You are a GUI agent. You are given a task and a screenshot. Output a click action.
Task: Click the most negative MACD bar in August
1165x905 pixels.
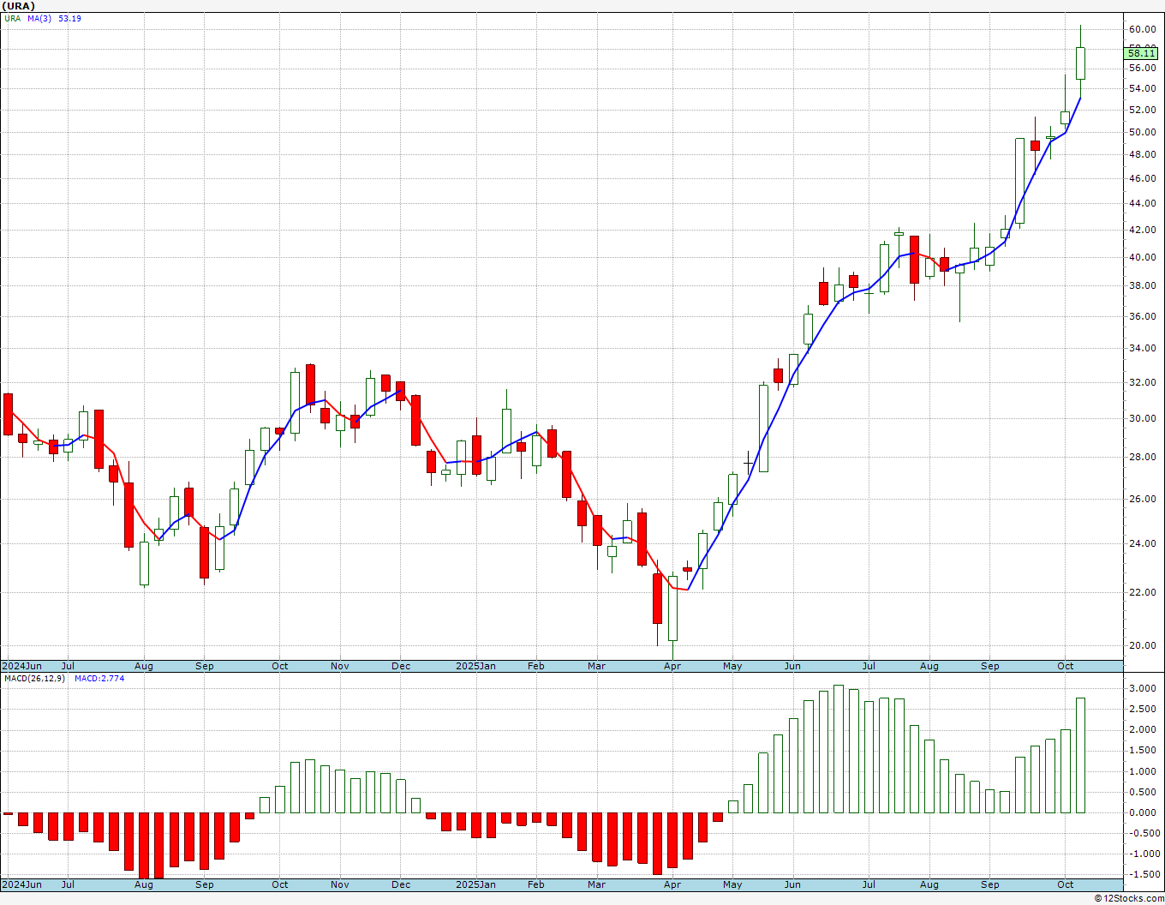143,845
